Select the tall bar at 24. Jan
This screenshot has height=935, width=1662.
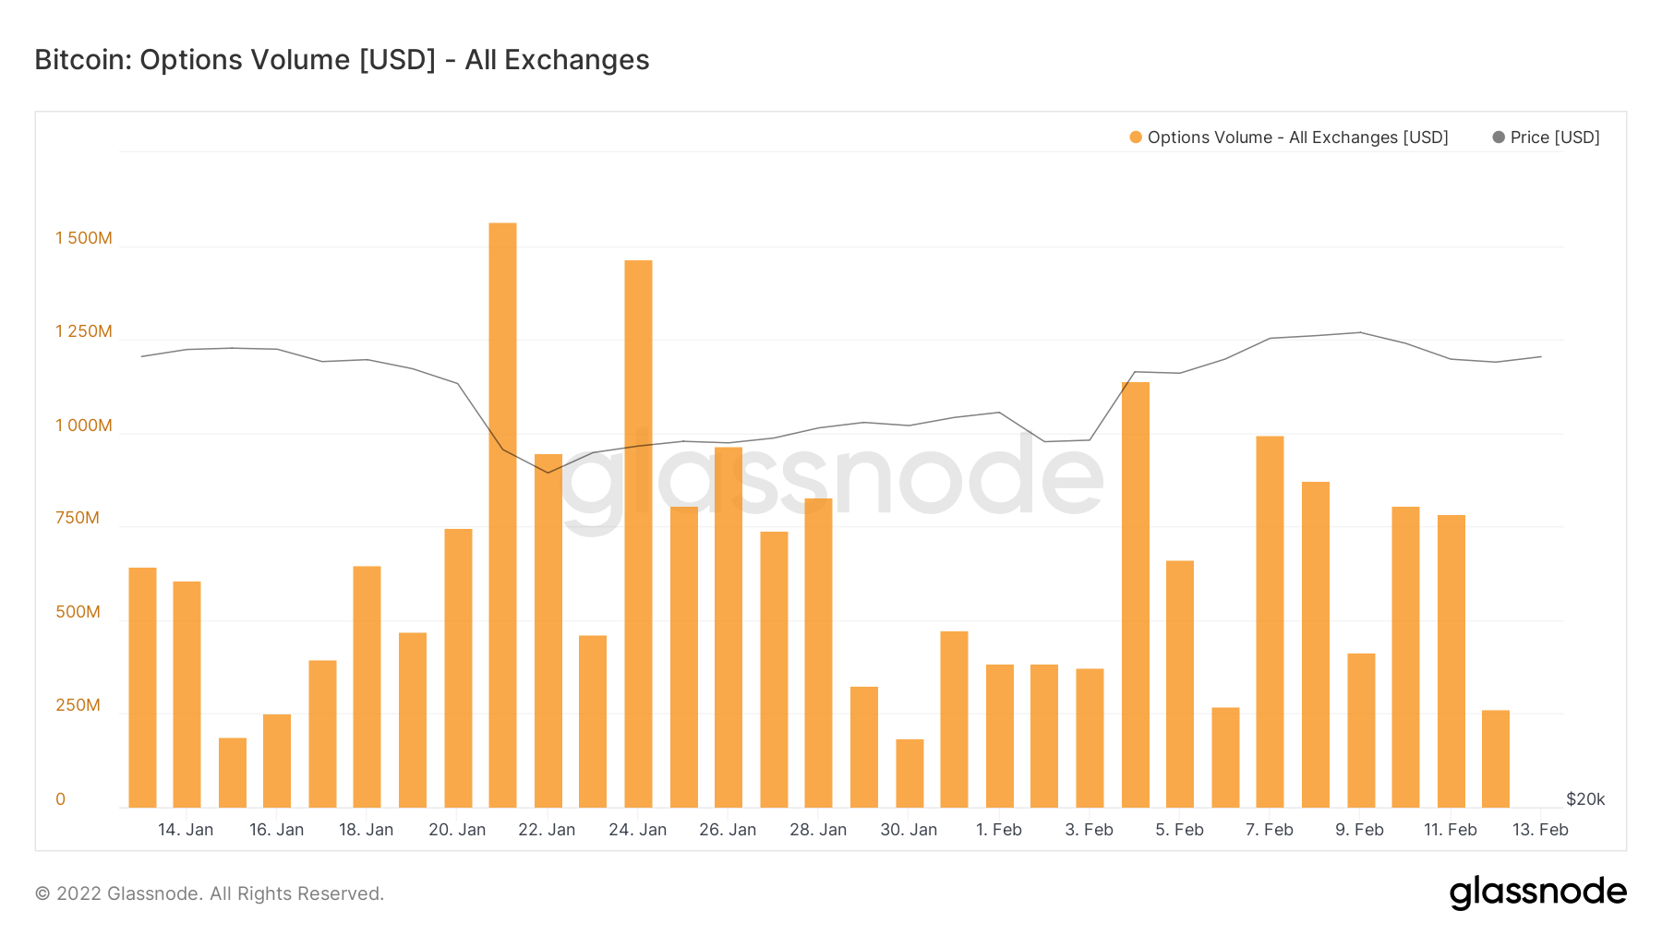[x=638, y=533]
